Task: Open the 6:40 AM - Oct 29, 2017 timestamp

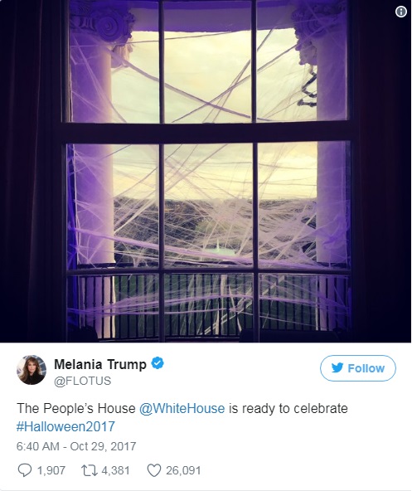Action: pyautogui.click(x=76, y=446)
